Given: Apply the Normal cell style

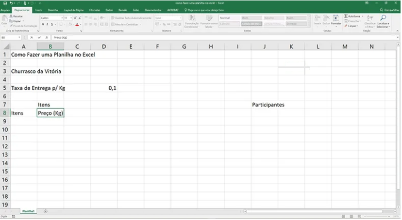Looking at the screenshot, I should [225, 18].
